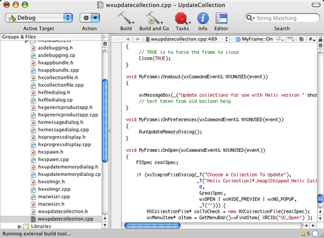The image size is (324, 238).
Task: Click the editor vertical scrollbar thumb
Action: coord(320,198)
